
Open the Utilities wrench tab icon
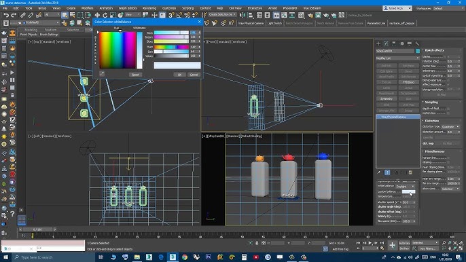417,43
